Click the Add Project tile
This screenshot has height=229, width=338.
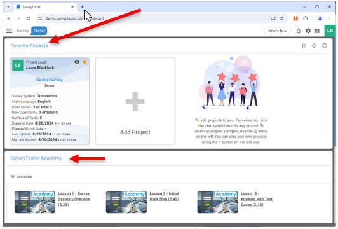pyautogui.click(x=135, y=101)
